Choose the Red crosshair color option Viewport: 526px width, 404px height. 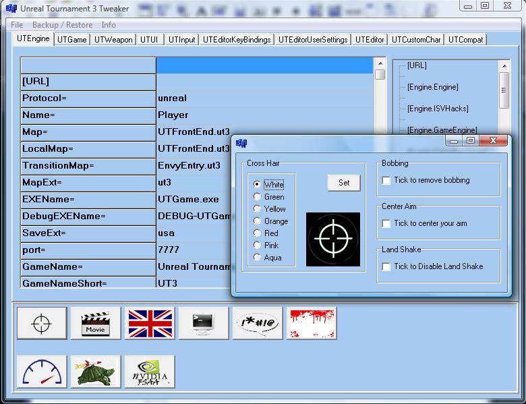coord(257,233)
